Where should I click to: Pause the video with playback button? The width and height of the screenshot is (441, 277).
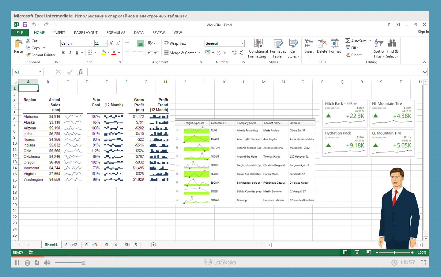point(17,263)
